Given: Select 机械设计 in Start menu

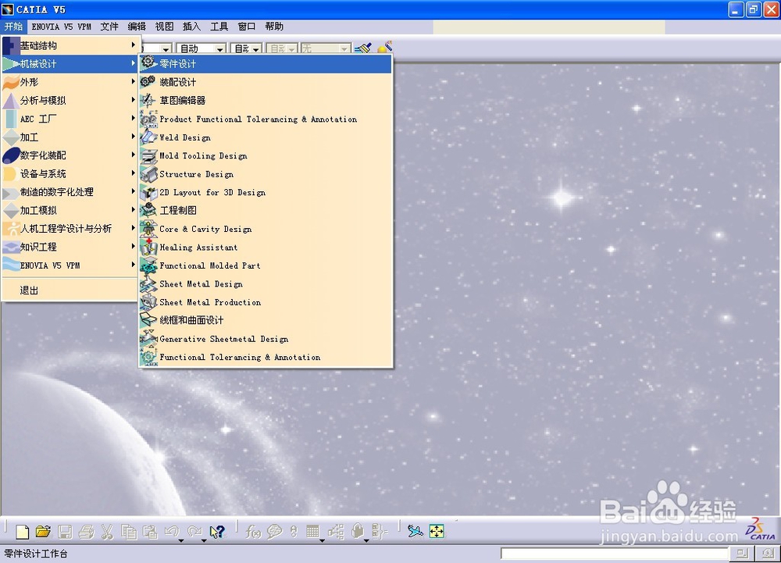Looking at the screenshot, I should (70, 64).
